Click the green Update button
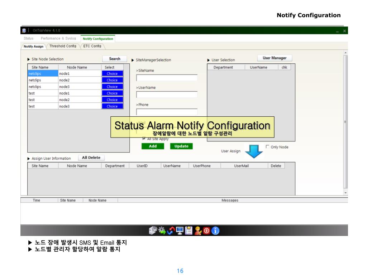This screenshot has height=275, width=367. [181, 146]
